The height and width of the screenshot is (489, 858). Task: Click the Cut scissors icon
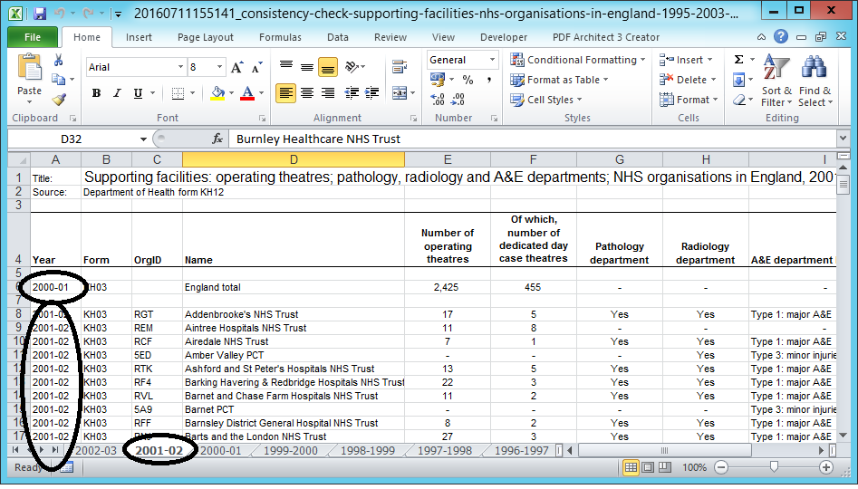(x=59, y=60)
